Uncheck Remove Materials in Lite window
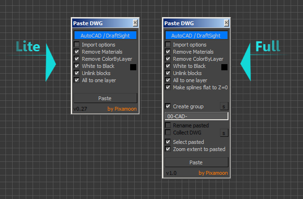303x199 pixels. point(77,52)
